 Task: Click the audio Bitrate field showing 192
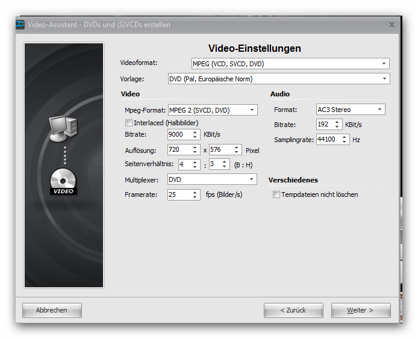point(325,125)
